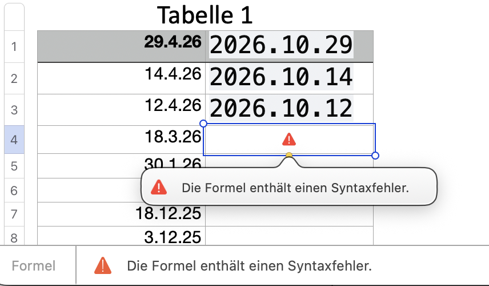Select row 6 via its row header
489x286 pixels.
[x=14, y=190]
